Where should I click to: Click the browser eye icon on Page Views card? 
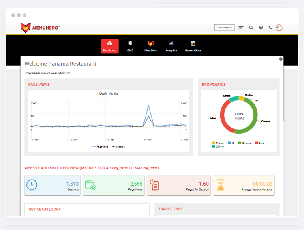(x=90, y=185)
